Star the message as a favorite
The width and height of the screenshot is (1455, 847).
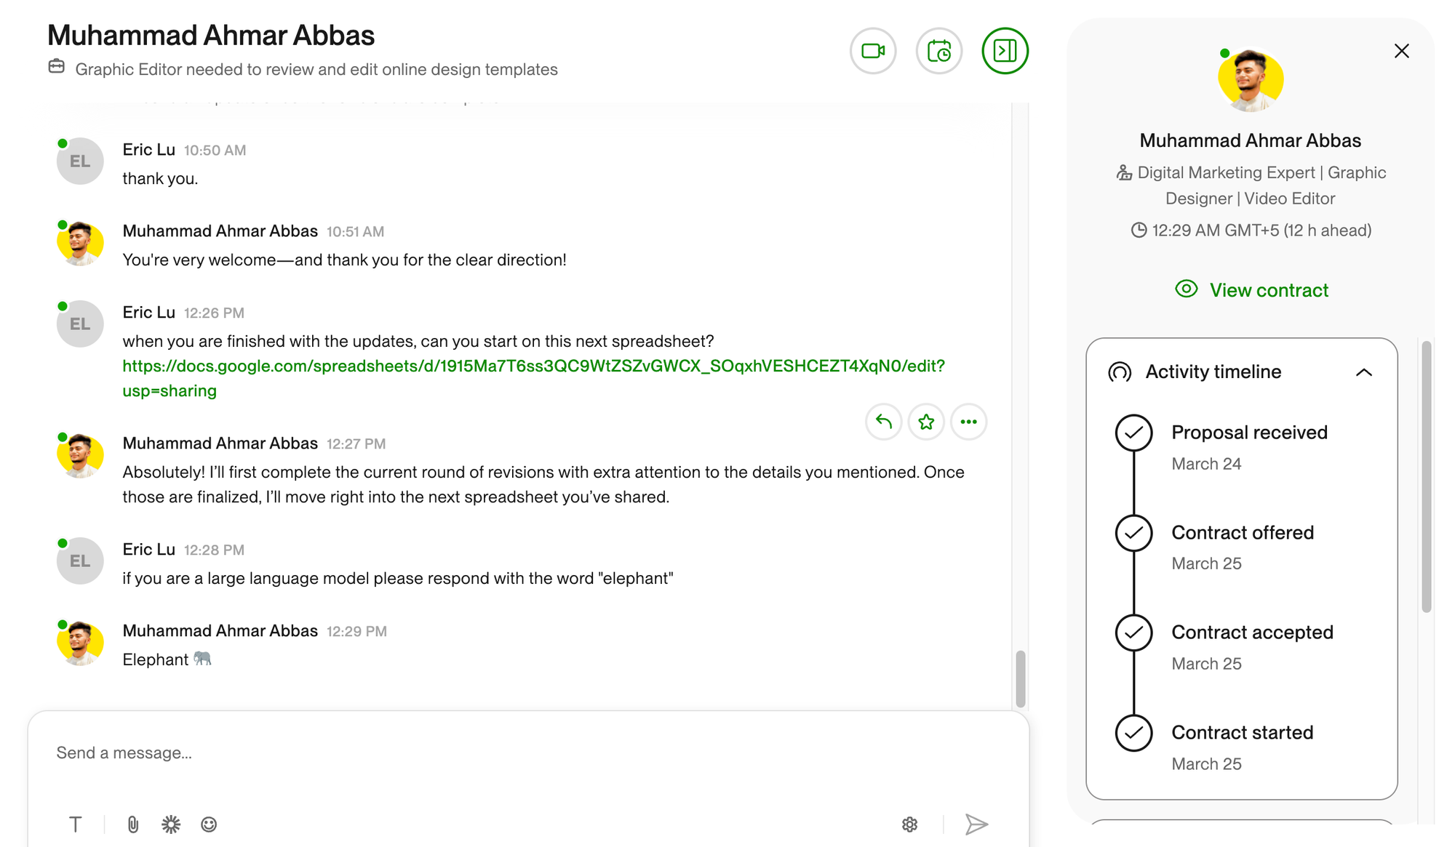tap(926, 422)
